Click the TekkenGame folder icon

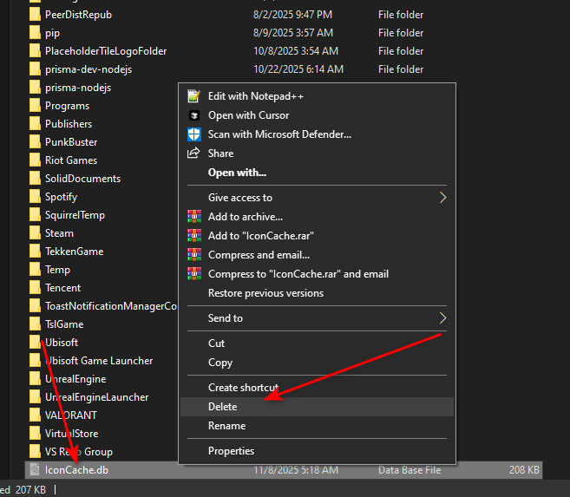pyautogui.click(x=35, y=251)
